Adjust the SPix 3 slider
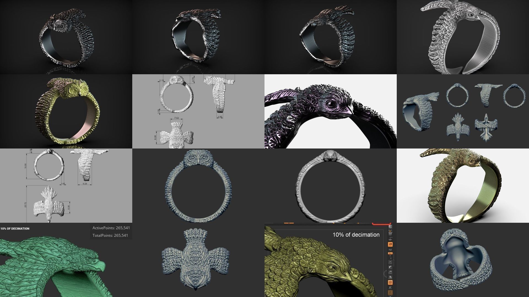 390,230
